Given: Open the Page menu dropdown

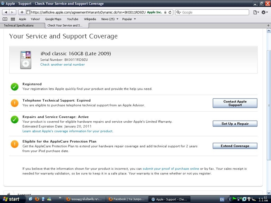Looking at the screenshot, I should pyautogui.click(x=256, y=12).
